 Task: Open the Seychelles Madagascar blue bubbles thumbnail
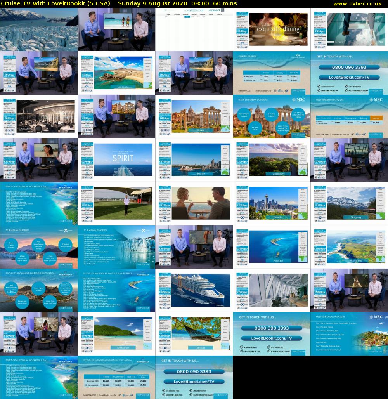point(39,290)
